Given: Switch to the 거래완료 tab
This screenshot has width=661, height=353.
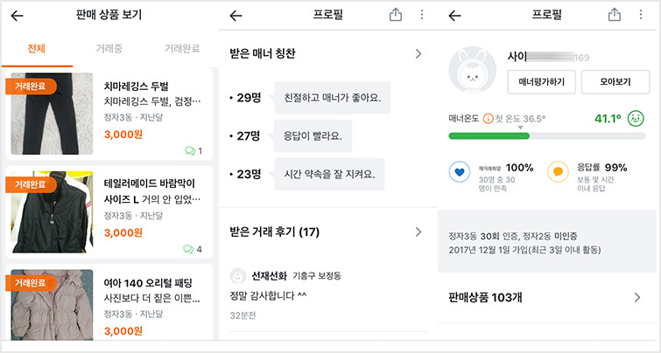Looking at the screenshot, I should [x=182, y=48].
